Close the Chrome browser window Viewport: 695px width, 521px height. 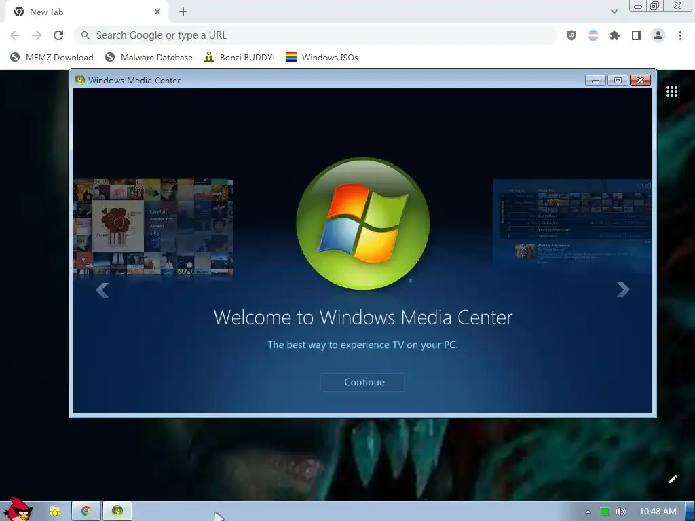(x=678, y=5)
